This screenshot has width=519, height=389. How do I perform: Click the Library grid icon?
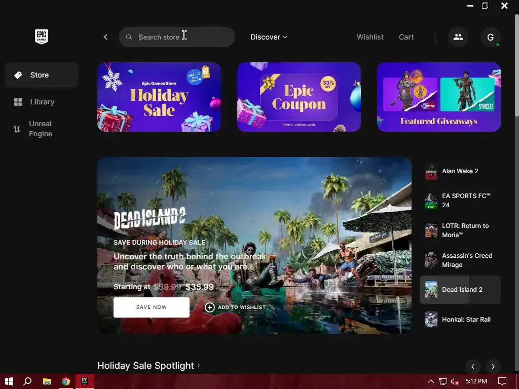coord(18,102)
